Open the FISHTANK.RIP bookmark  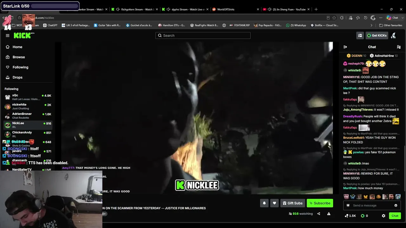(x=239, y=25)
